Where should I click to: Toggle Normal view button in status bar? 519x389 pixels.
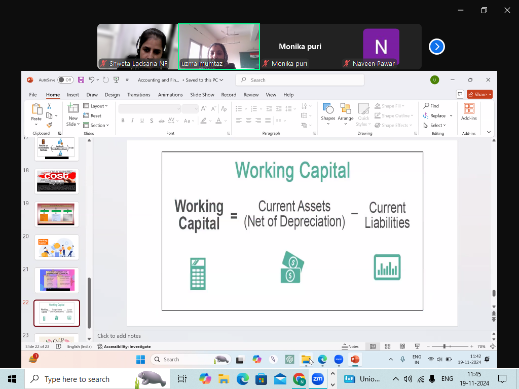[373, 346]
